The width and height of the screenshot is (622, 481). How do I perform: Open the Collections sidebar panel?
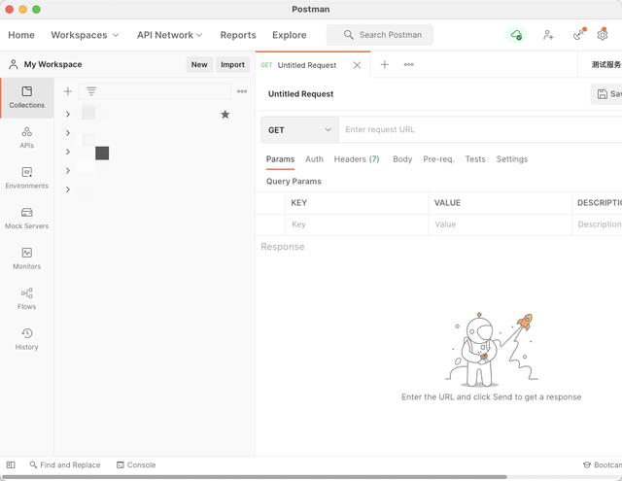click(x=26, y=96)
